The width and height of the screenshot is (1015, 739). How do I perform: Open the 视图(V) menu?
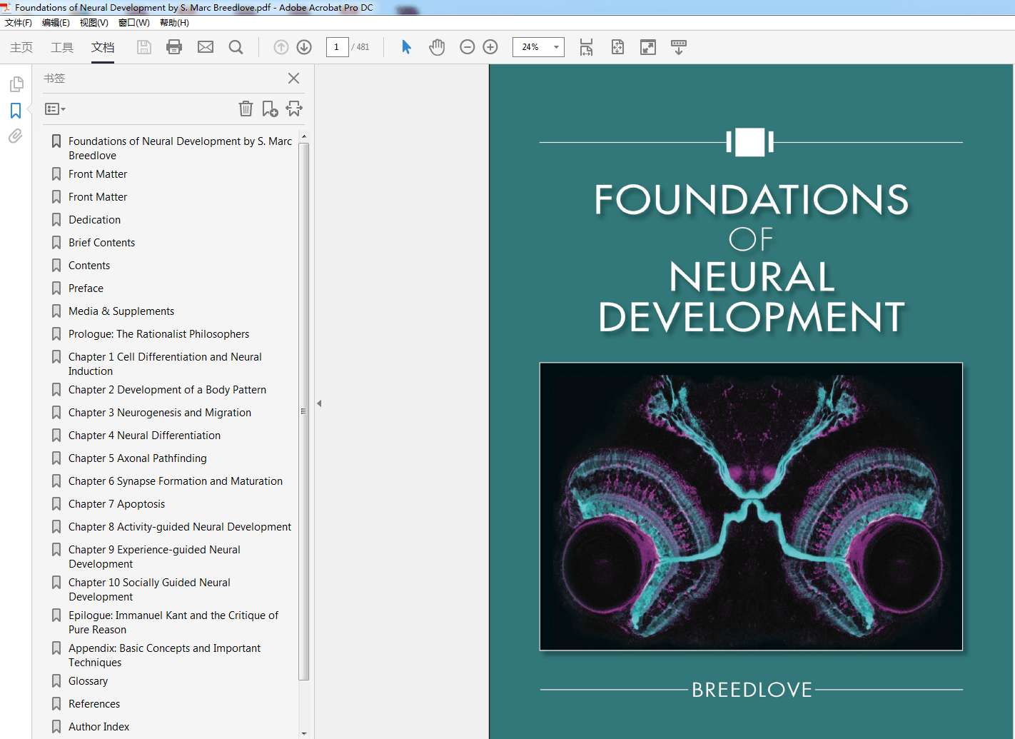click(94, 22)
